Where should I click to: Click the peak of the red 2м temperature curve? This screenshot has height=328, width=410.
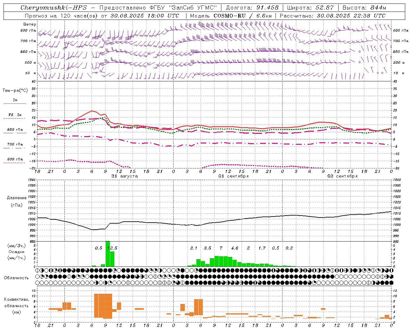tap(92, 111)
